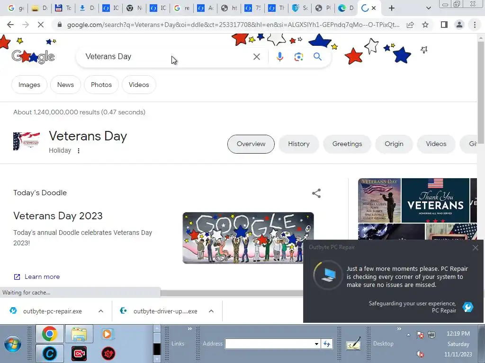Click the taskbar scroll up arrow
The image size is (485, 363).
pyautogui.click(x=157, y=329)
